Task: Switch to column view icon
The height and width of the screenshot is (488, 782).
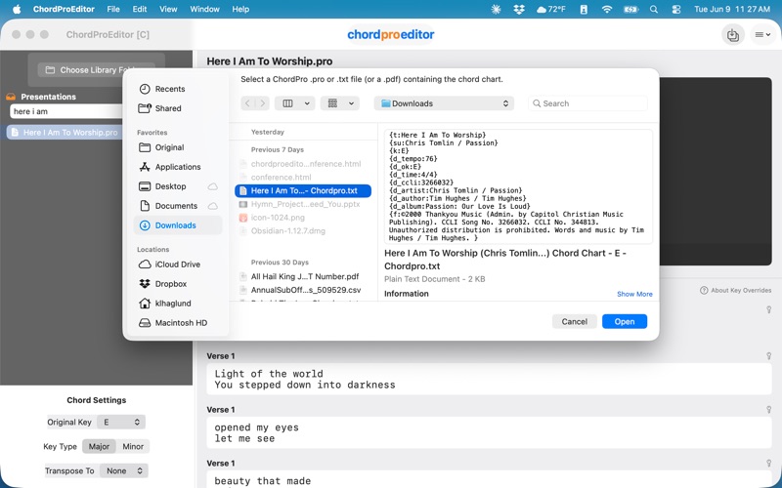Action: click(x=287, y=103)
